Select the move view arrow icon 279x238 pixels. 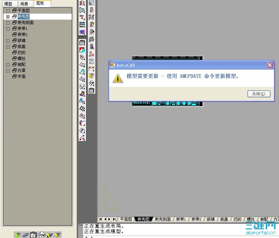point(91,32)
